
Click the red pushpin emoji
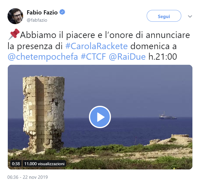coord(14,34)
